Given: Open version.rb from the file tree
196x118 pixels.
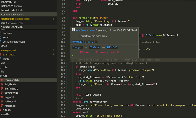Looking at the screenshot, I should pyautogui.click(x=10, y=106).
